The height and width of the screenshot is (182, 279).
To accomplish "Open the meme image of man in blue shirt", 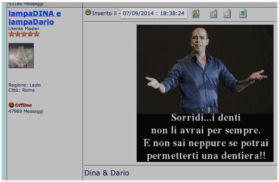I will click(x=205, y=93).
